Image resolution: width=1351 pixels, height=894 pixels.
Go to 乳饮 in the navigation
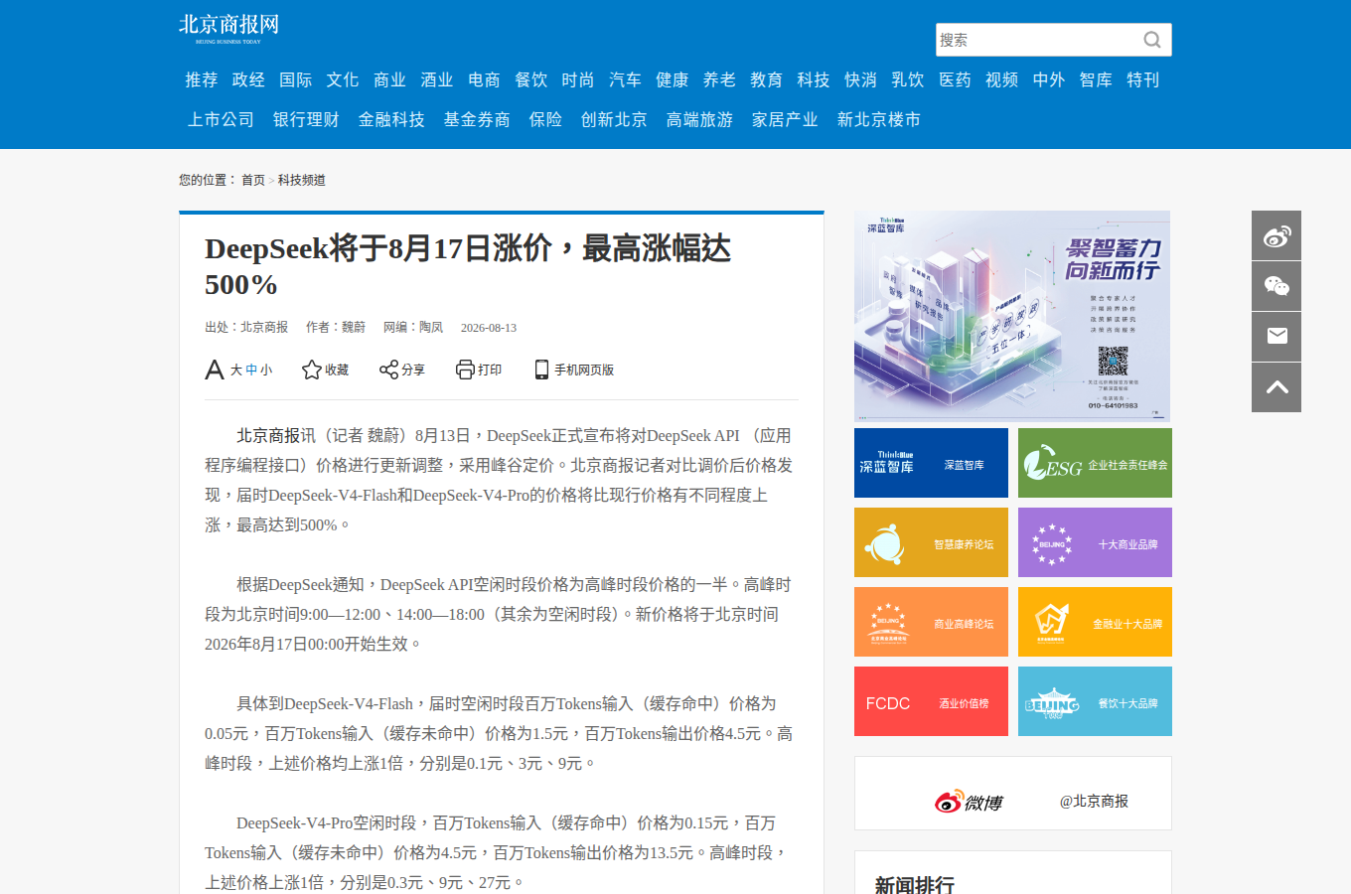pyautogui.click(x=908, y=79)
